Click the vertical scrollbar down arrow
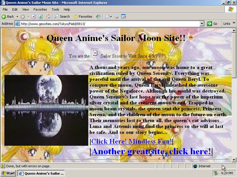 [234, 160]
